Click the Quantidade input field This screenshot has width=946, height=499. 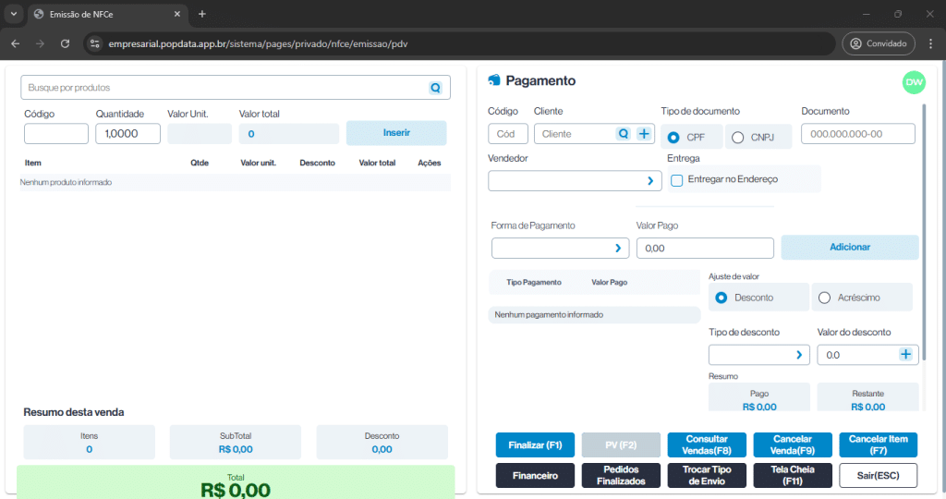(127, 134)
